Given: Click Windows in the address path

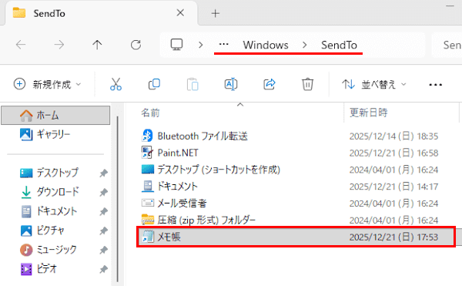Looking at the screenshot, I should pos(266,45).
